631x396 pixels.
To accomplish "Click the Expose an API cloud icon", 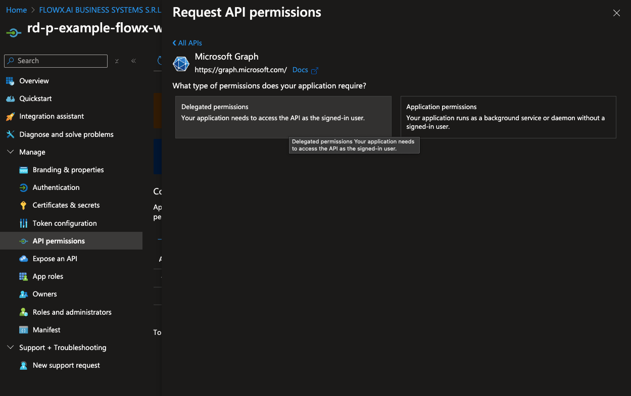I will pyautogui.click(x=23, y=259).
